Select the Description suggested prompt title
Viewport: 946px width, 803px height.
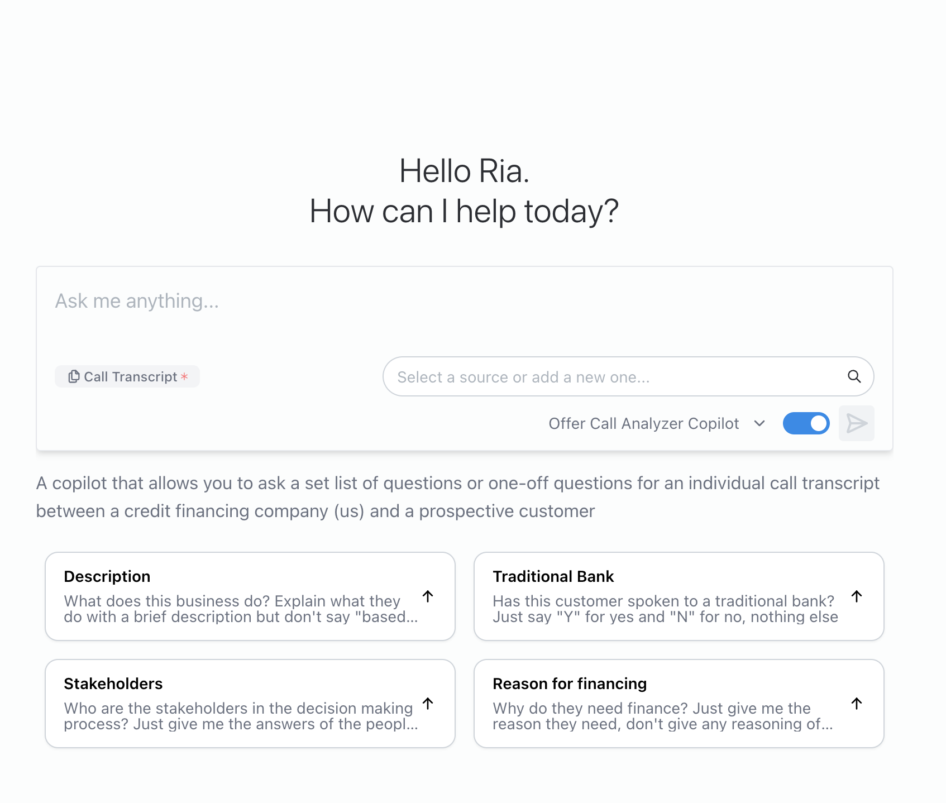[x=107, y=576]
